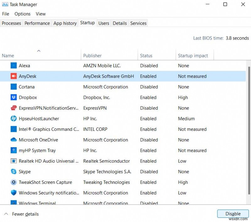The image size is (251, 222).
Task: Switch to the Processes tab
Action: click(11, 23)
